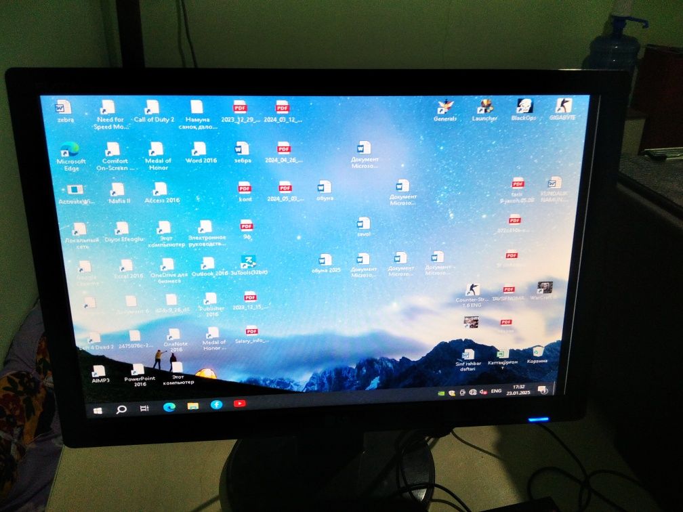
Task: Select the зебра Word document
Action: (242, 152)
